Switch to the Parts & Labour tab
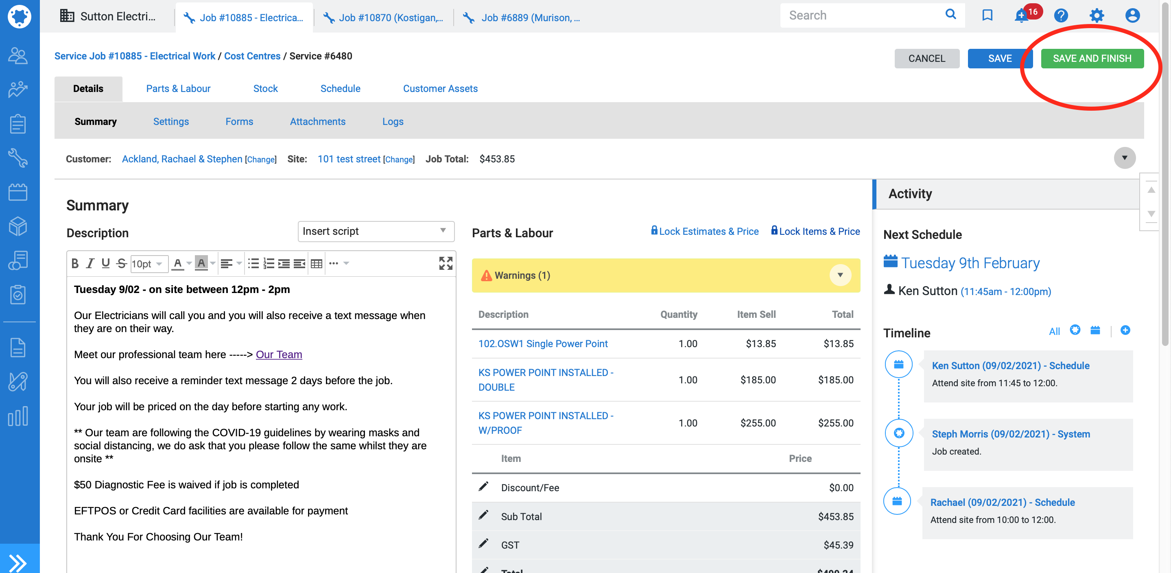This screenshot has width=1171, height=573. [178, 89]
